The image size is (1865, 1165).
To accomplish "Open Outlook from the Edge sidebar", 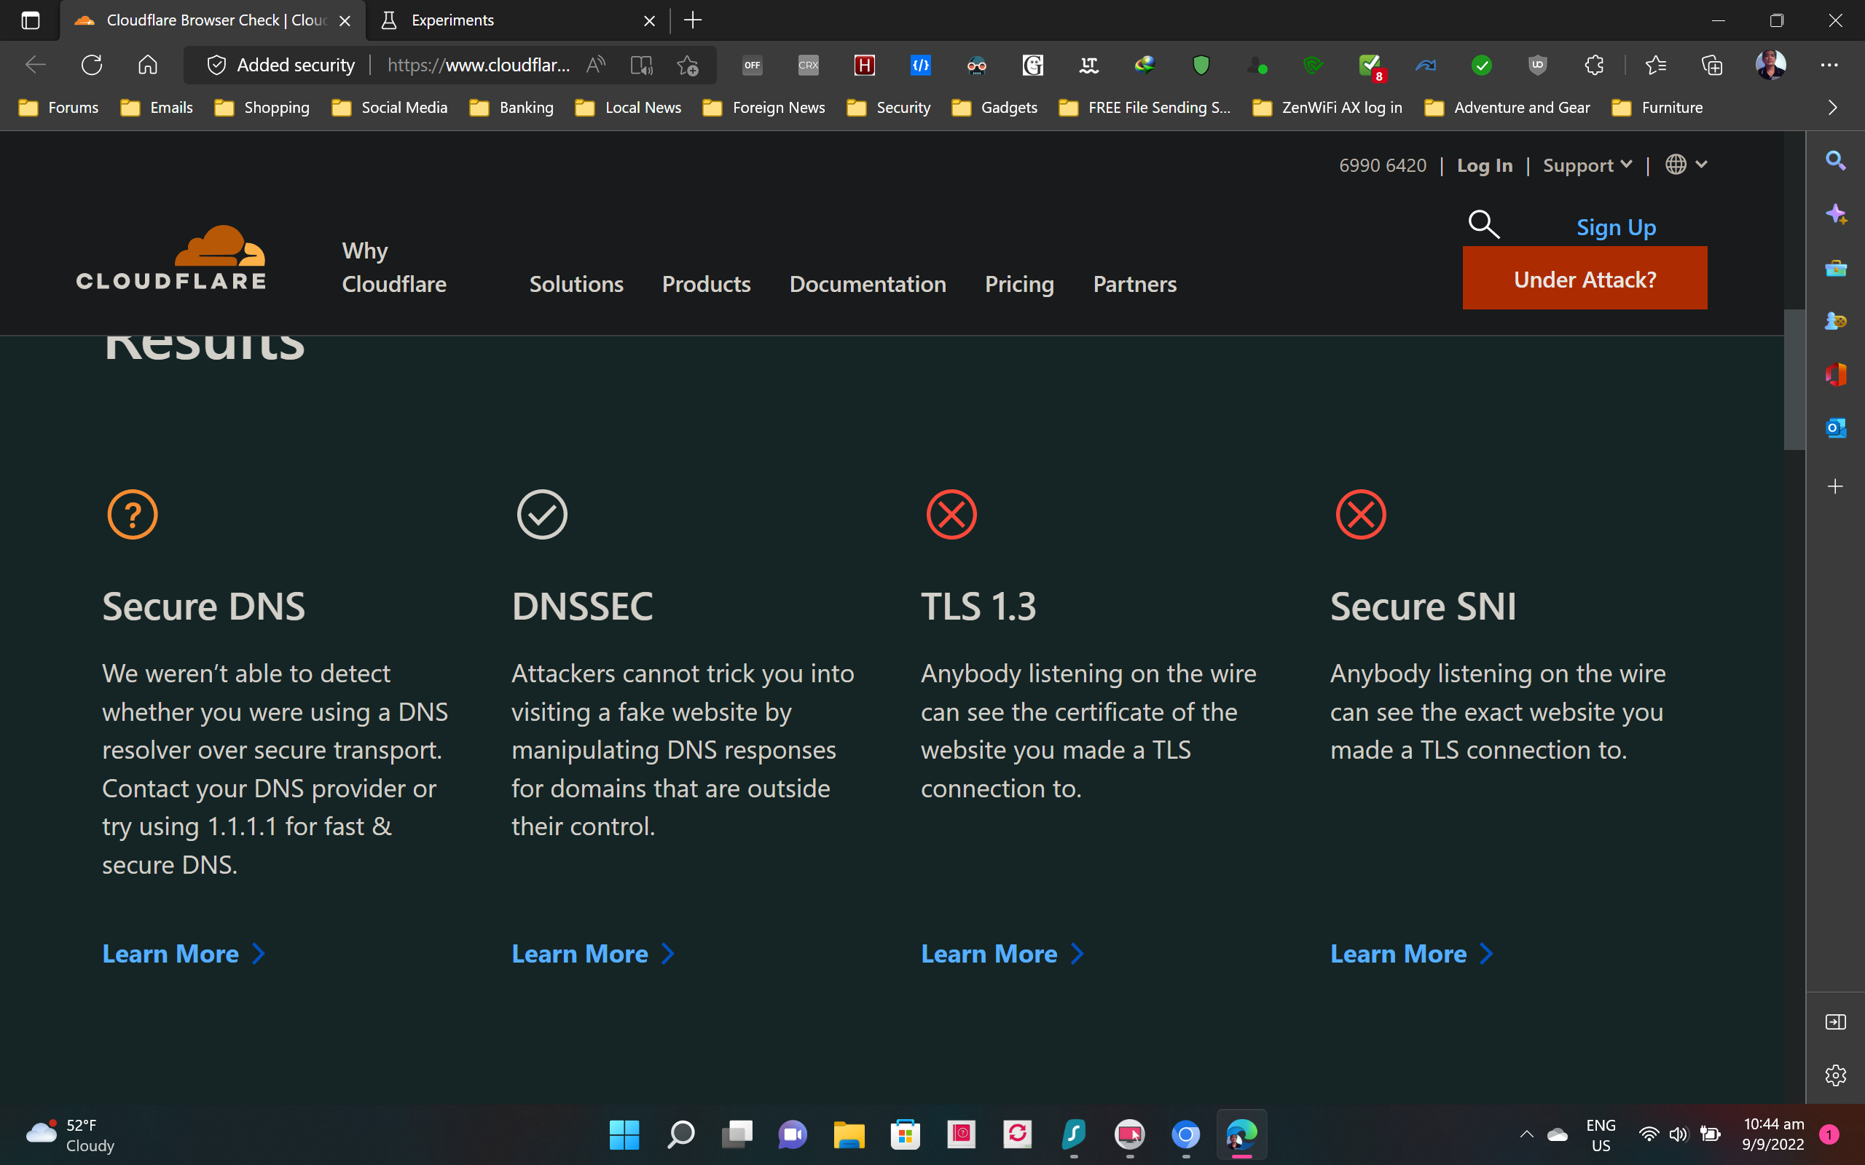I will pos(1835,427).
